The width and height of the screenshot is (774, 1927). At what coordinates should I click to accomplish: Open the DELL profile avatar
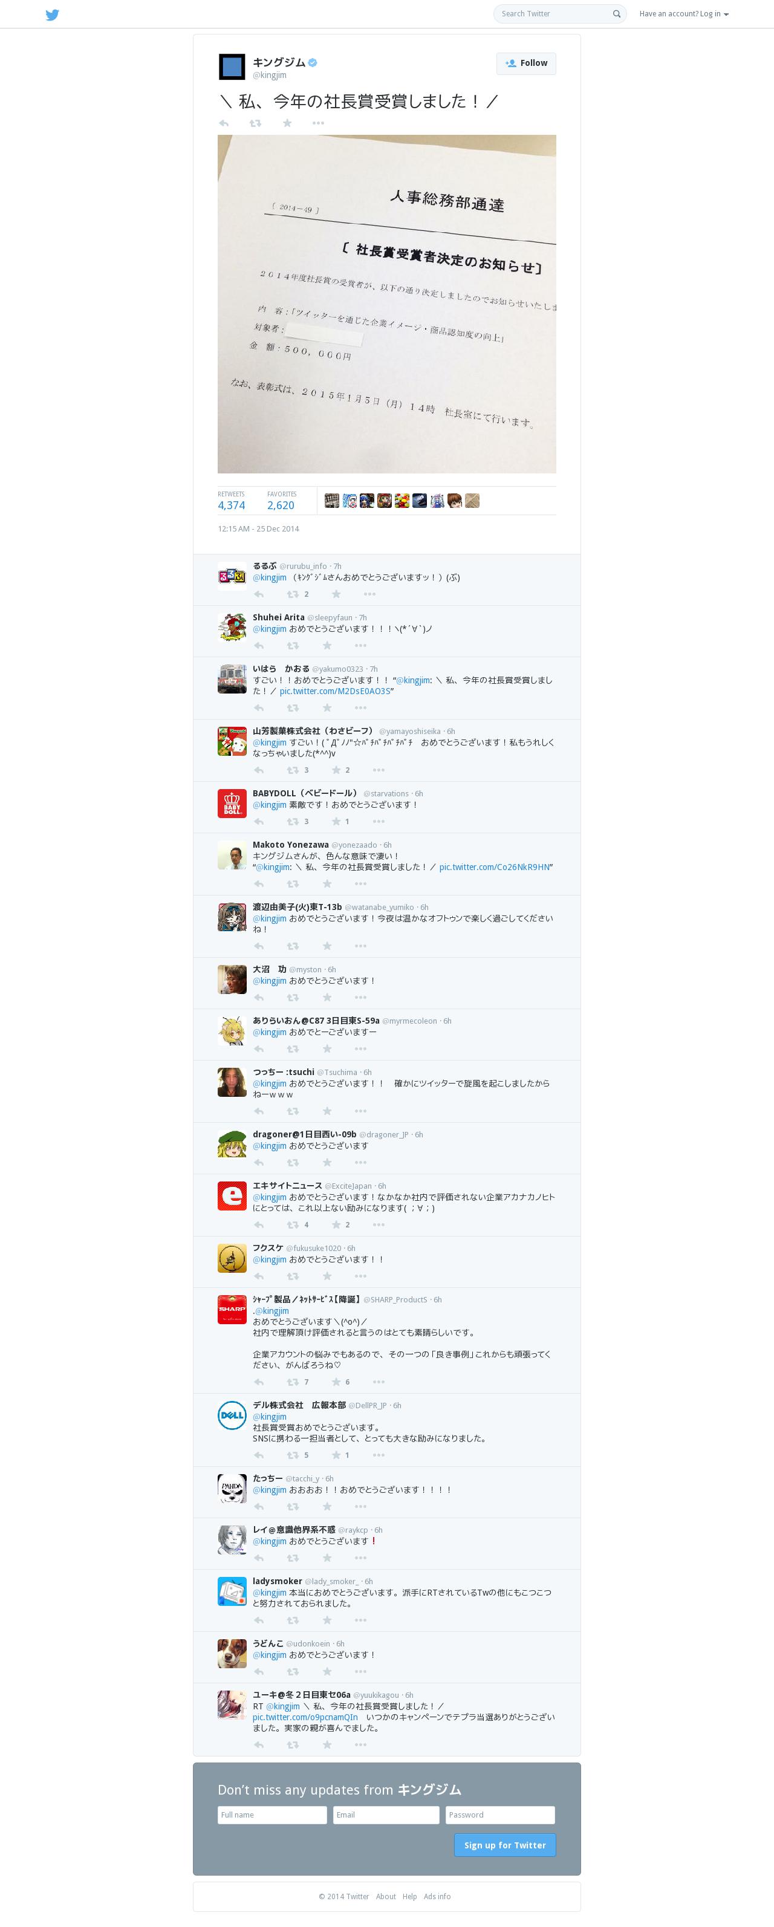[232, 1415]
